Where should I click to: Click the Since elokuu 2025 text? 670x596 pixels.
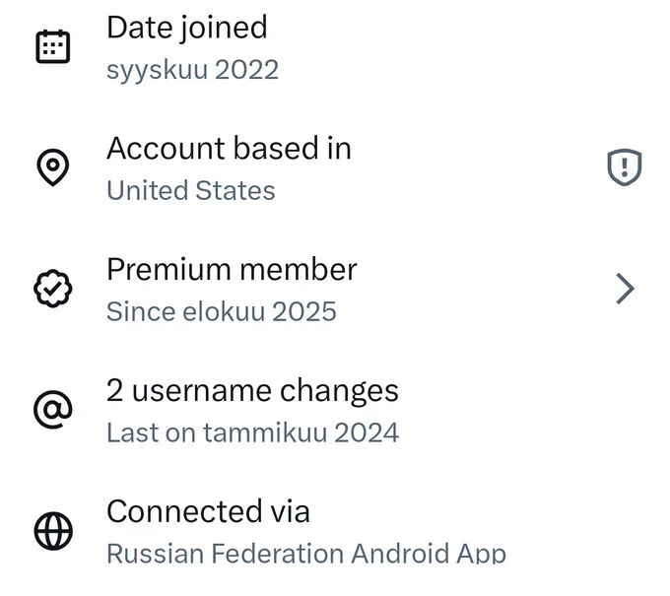coord(222,311)
